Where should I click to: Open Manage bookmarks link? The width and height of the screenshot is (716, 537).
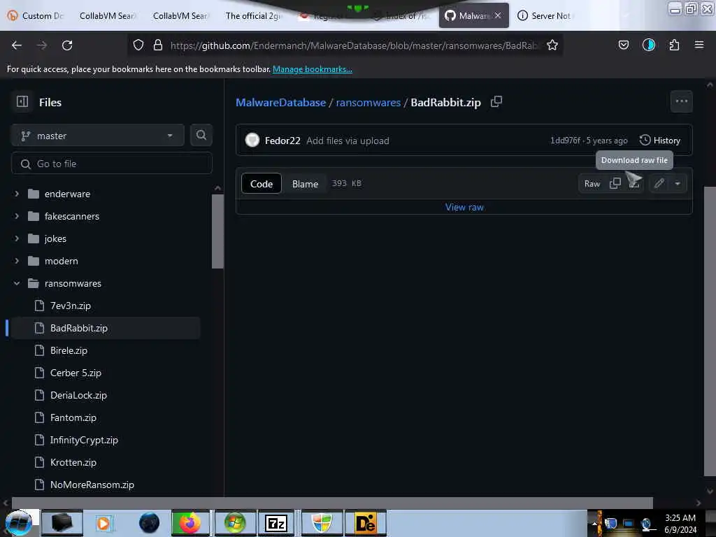point(313,69)
